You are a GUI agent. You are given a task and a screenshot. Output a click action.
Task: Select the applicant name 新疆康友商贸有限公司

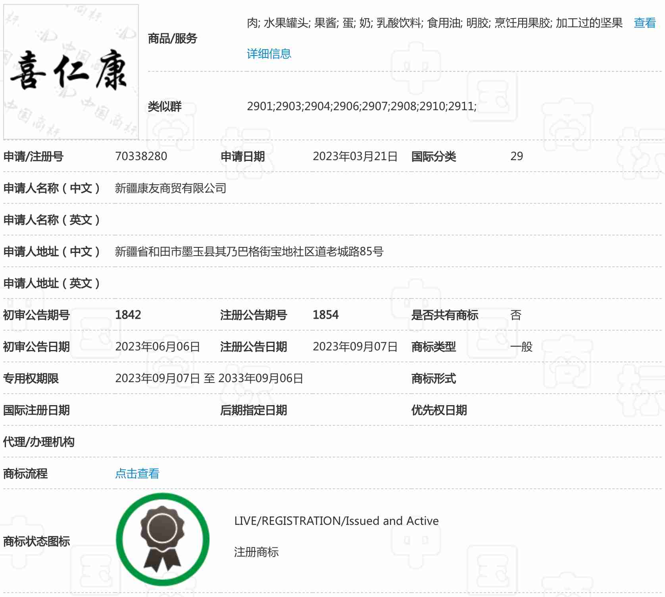point(171,188)
